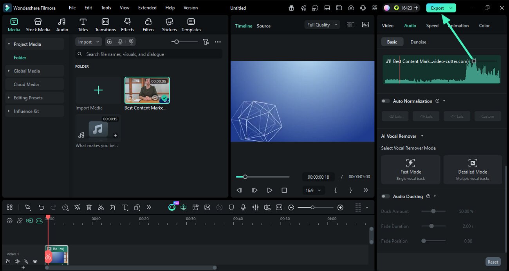This screenshot has width=509, height=271.
Task: Toggle the Audio Ducking switch
Action: point(386,196)
